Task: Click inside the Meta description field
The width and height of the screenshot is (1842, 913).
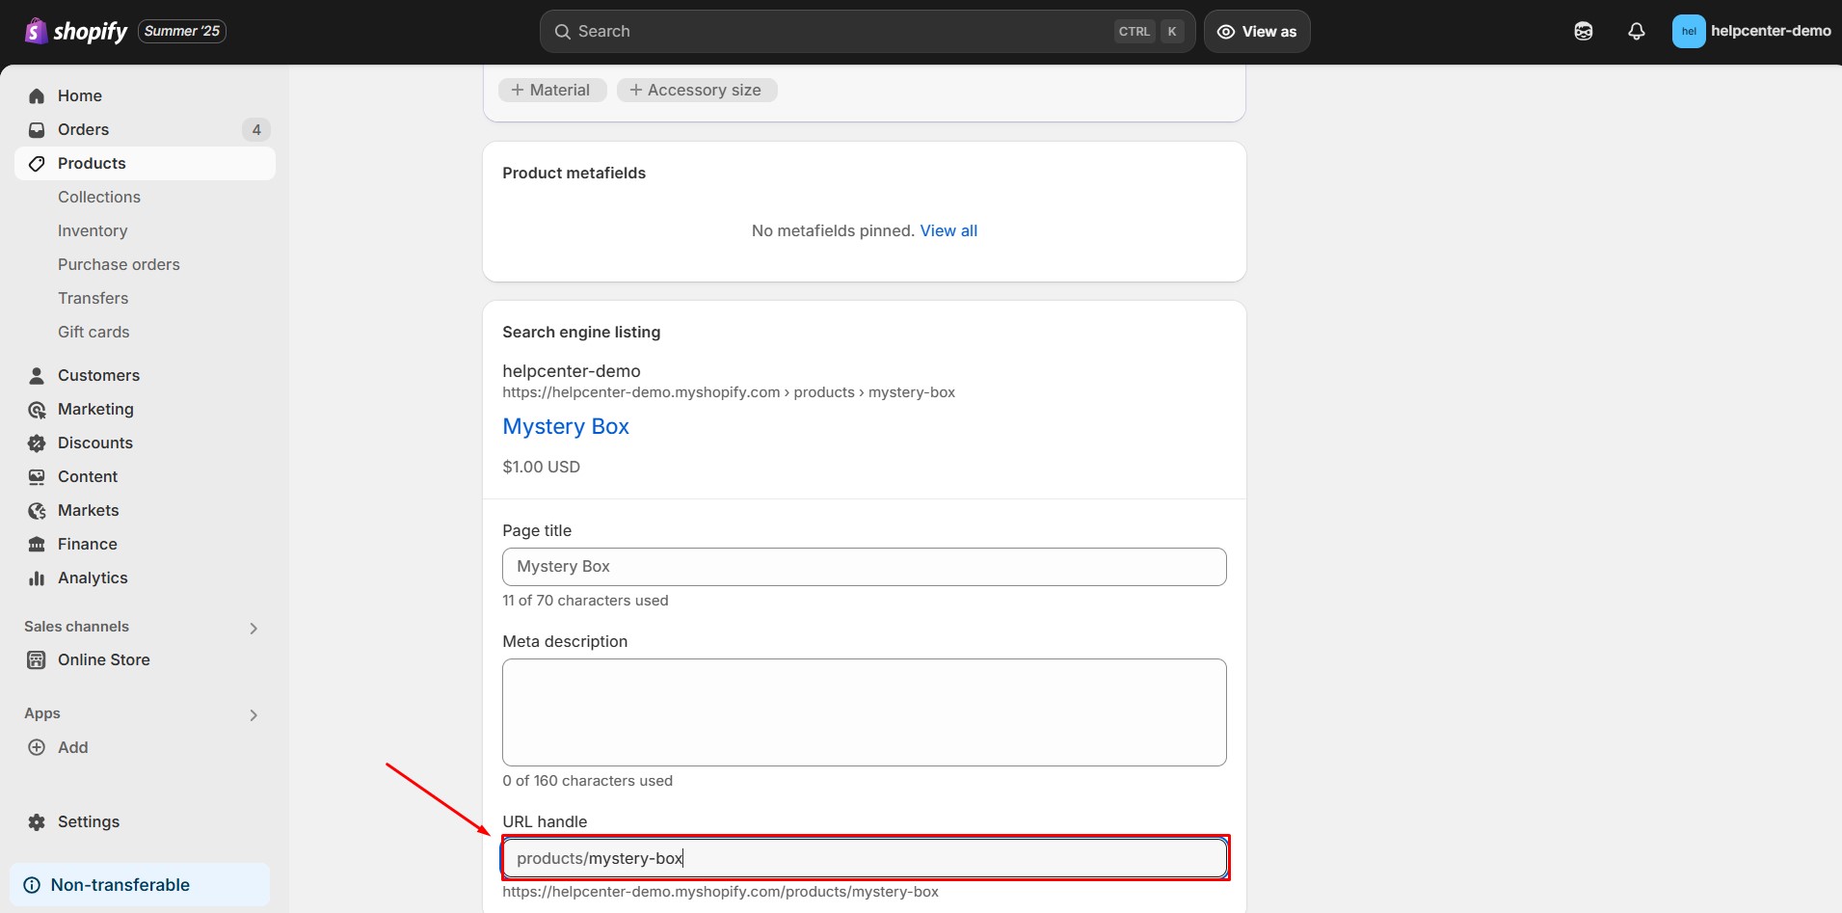Action: (864, 712)
